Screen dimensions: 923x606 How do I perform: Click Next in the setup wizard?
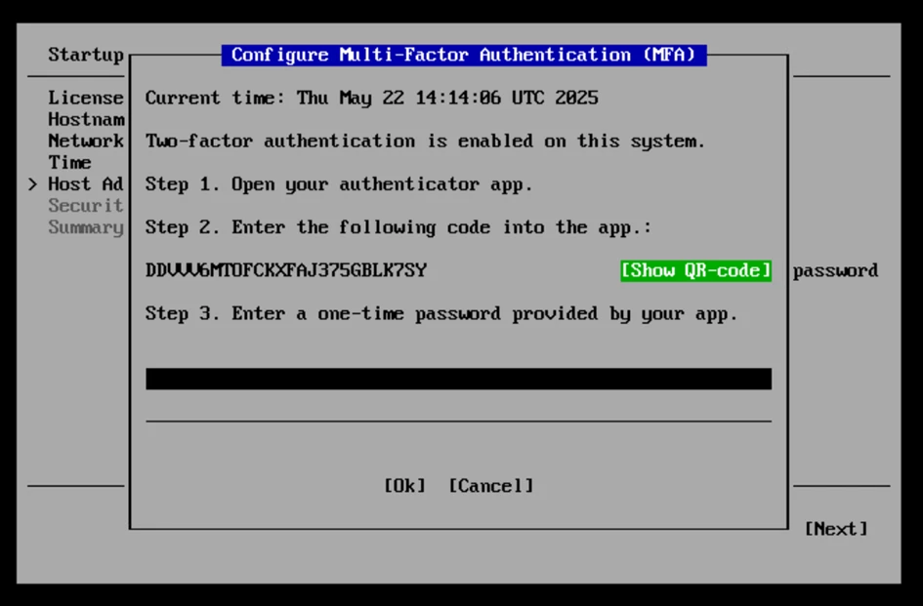(x=835, y=529)
